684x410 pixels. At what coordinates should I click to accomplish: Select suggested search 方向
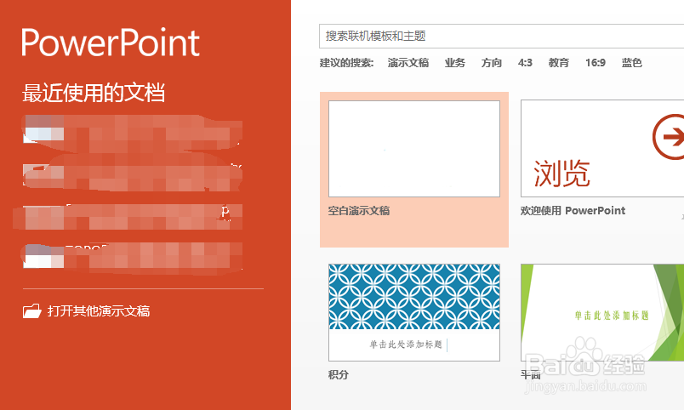492,63
